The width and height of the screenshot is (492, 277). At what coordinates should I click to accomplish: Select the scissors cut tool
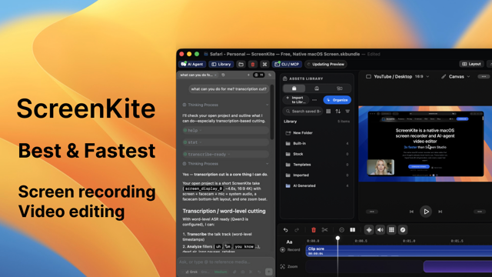pos(324,230)
